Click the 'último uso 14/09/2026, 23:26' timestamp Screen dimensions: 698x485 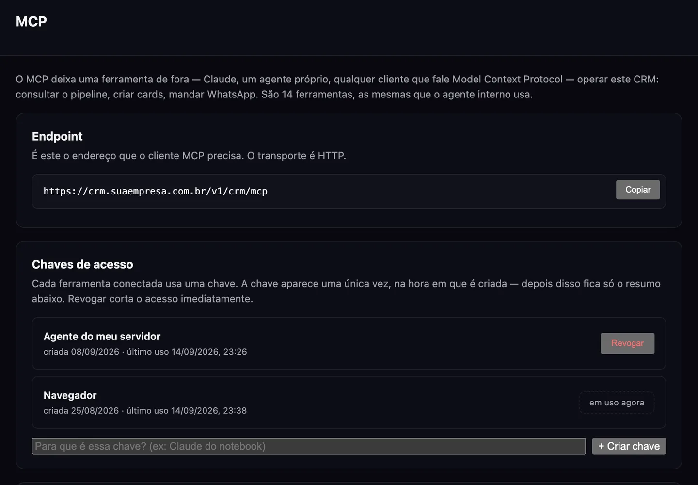[x=187, y=352]
